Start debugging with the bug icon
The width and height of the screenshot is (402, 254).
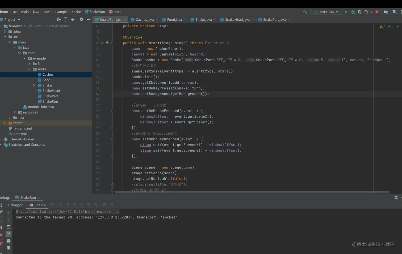pyautogui.click(x=353, y=12)
